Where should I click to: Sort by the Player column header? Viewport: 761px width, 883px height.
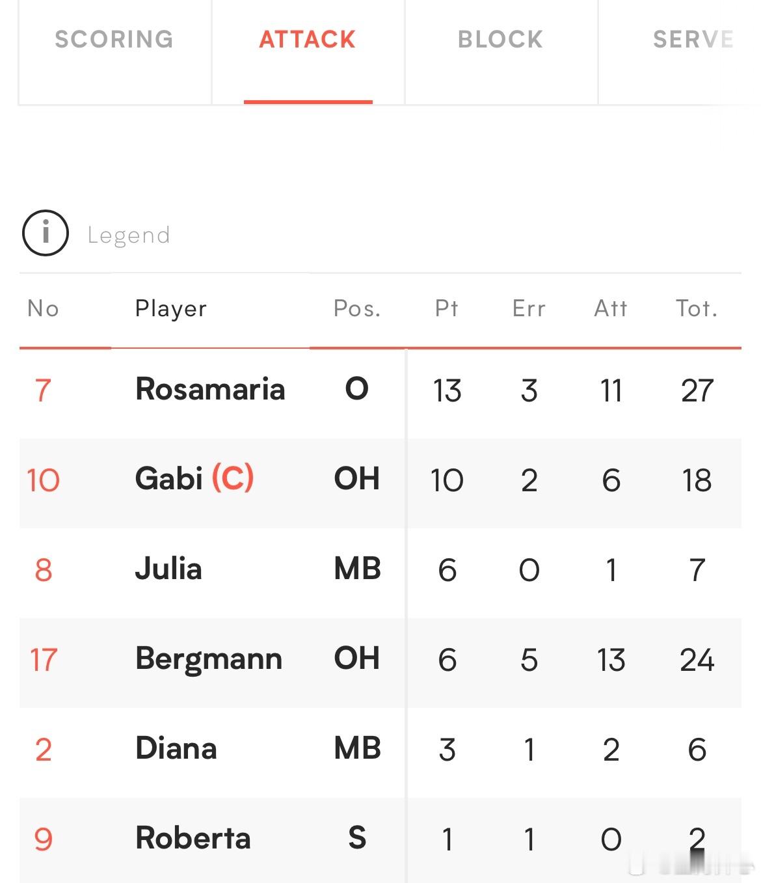171,308
